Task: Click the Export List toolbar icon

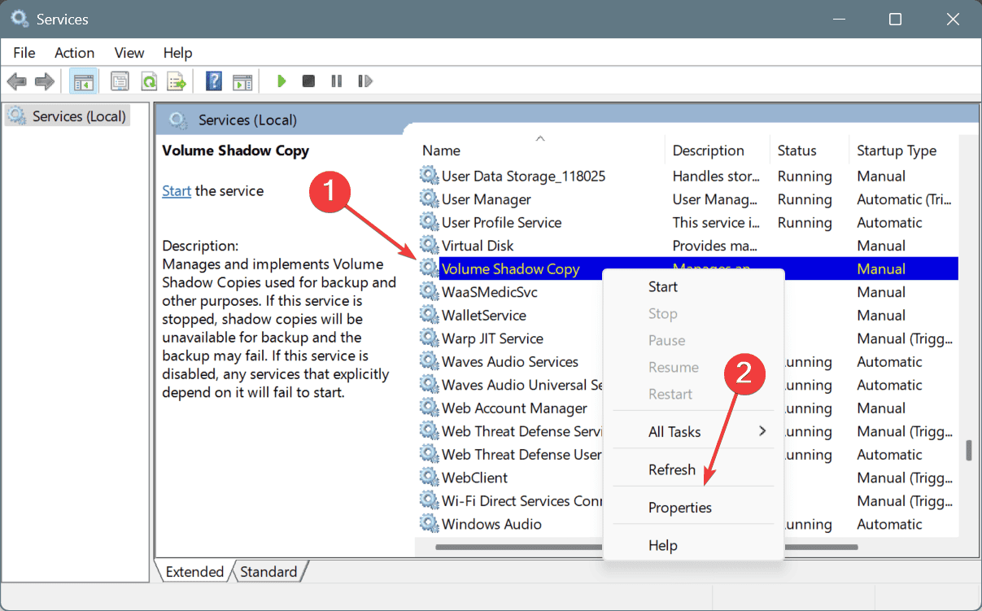Action: 176,81
